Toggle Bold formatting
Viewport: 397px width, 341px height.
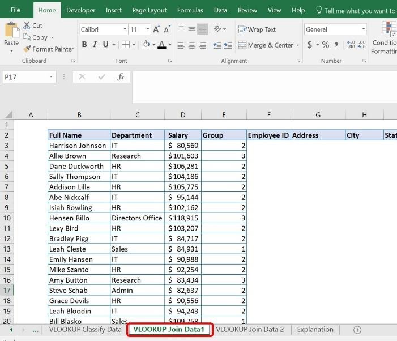point(84,45)
